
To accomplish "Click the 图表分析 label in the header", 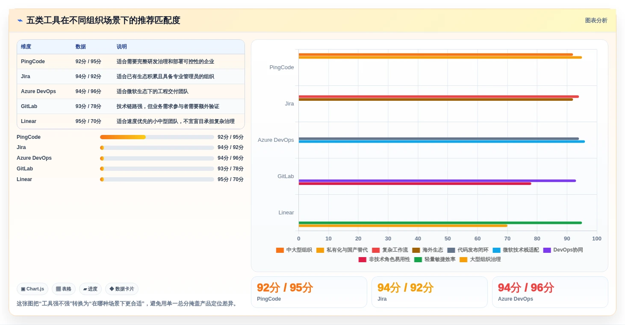I will coord(596,20).
